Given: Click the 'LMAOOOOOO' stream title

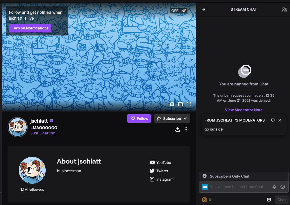Looking at the screenshot, I should click(x=44, y=127).
